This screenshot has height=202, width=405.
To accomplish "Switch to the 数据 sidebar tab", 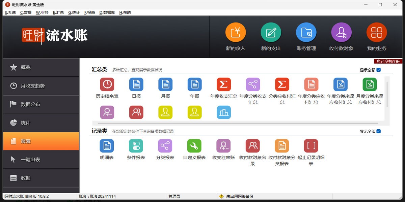I will [x=41, y=178].
